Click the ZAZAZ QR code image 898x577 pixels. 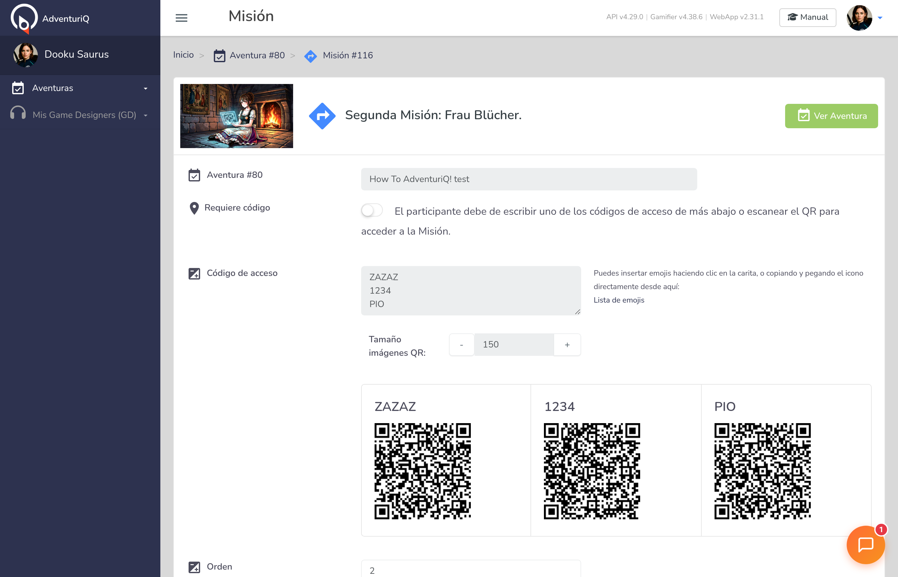pyautogui.click(x=422, y=471)
